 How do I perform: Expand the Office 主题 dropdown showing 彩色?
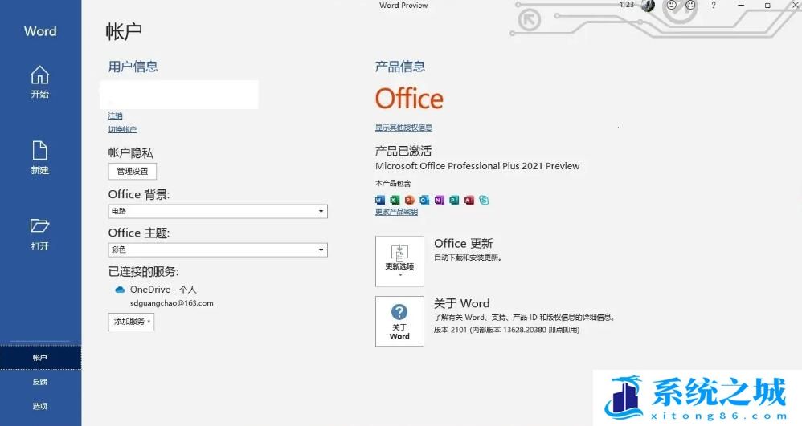218,250
